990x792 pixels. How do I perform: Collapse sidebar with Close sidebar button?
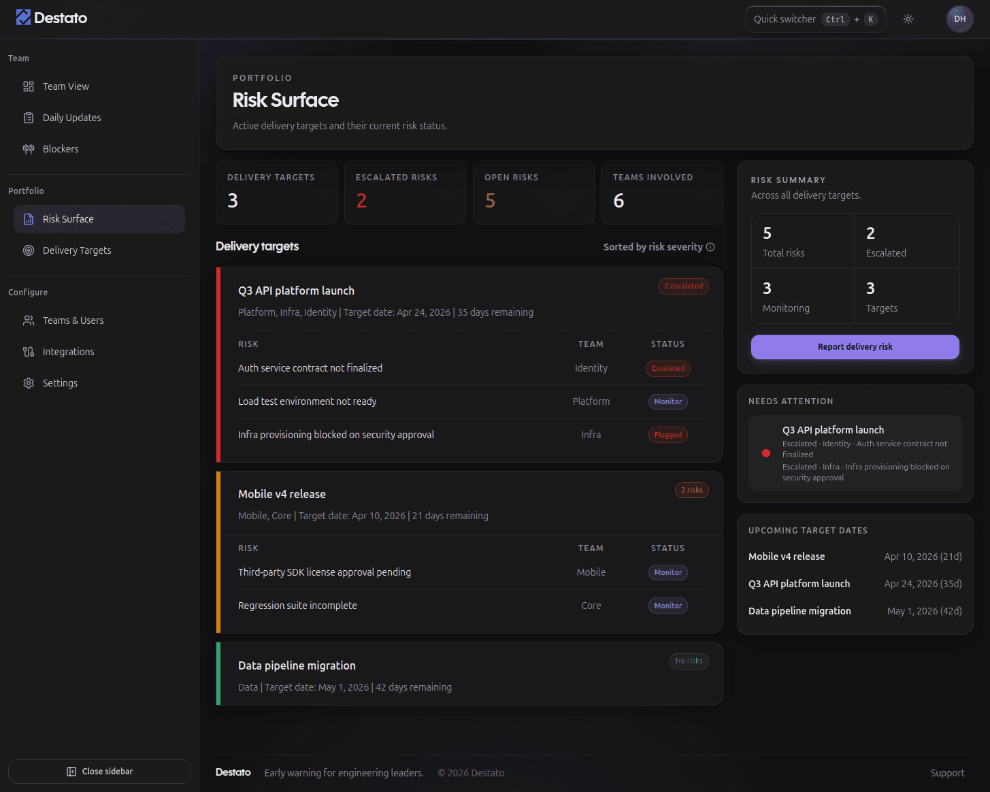[99, 772]
